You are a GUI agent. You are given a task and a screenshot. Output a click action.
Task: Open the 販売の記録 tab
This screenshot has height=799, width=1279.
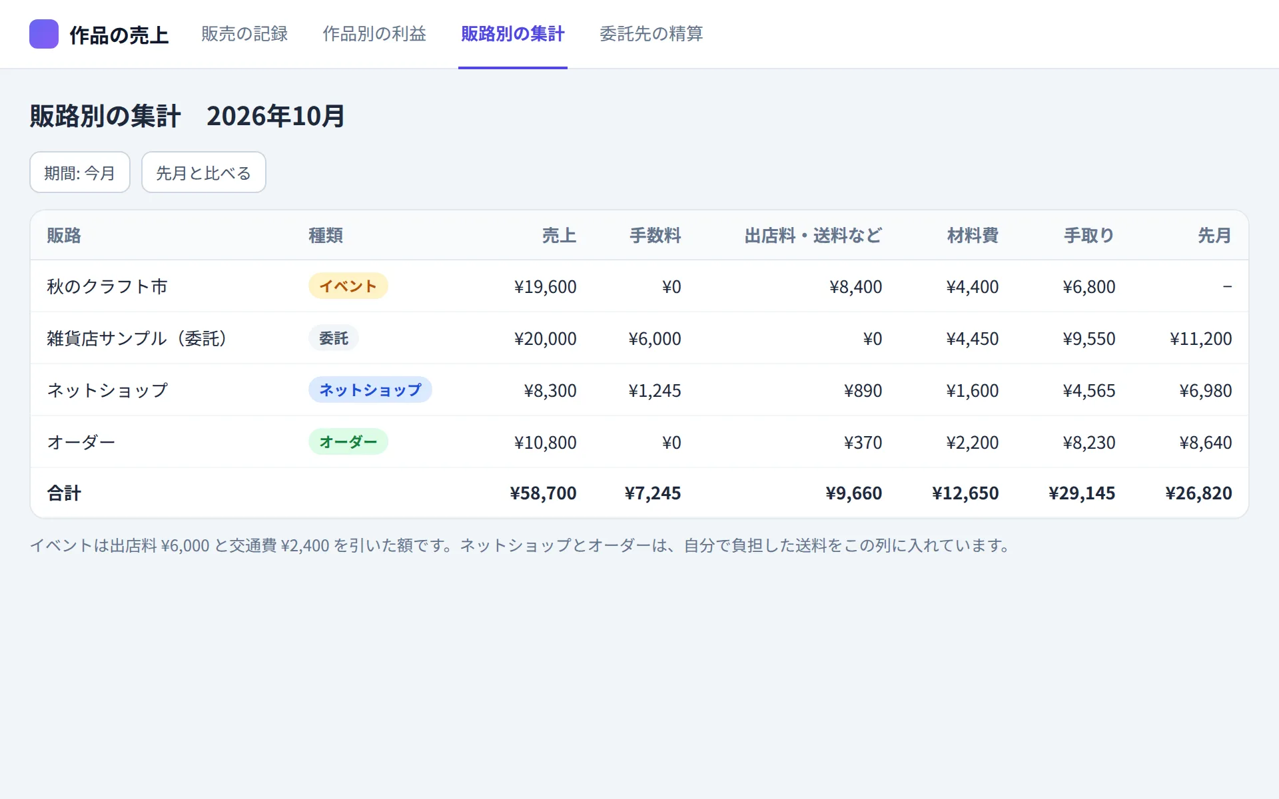244,34
